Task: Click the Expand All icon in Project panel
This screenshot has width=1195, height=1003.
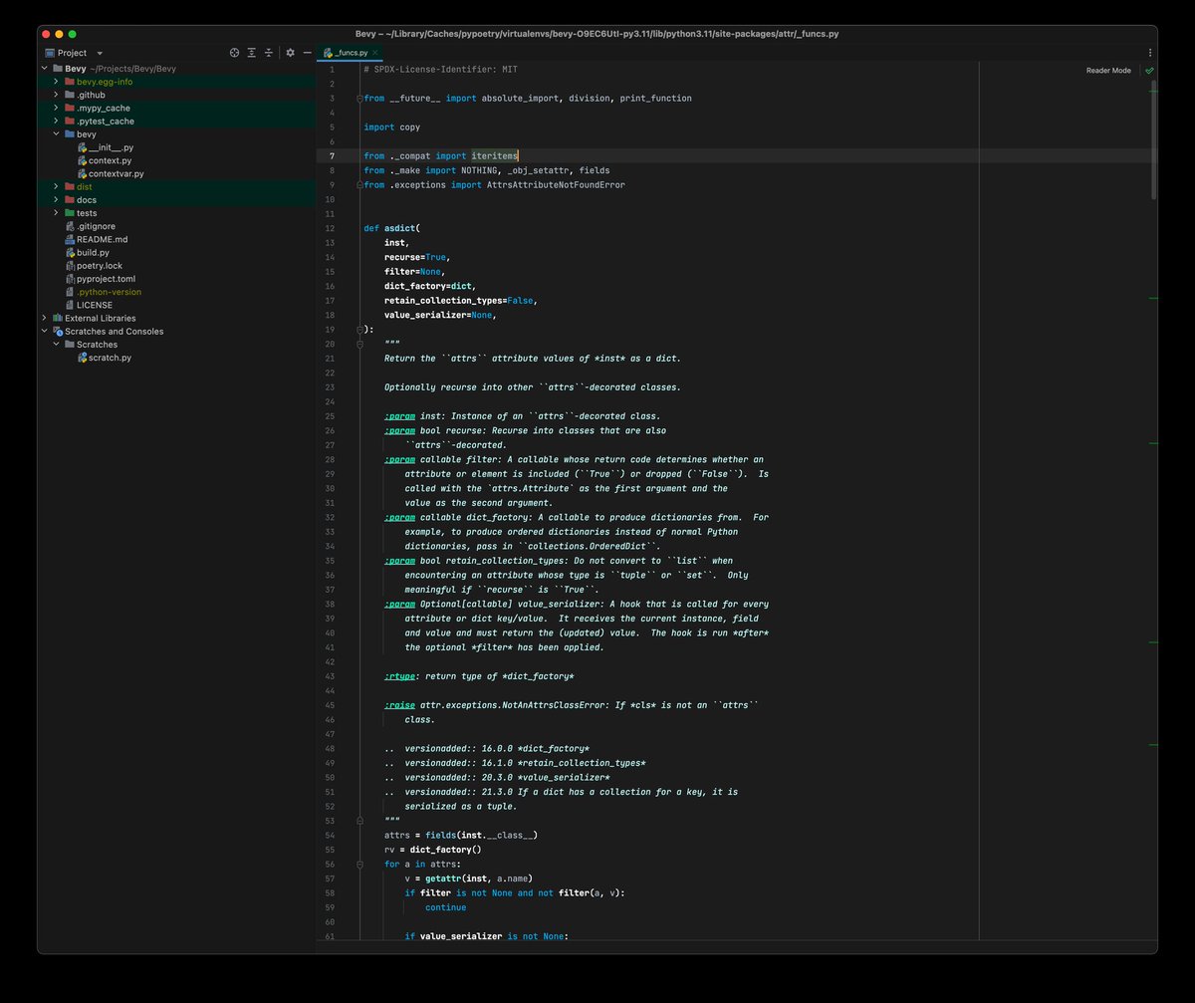Action: [252, 53]
